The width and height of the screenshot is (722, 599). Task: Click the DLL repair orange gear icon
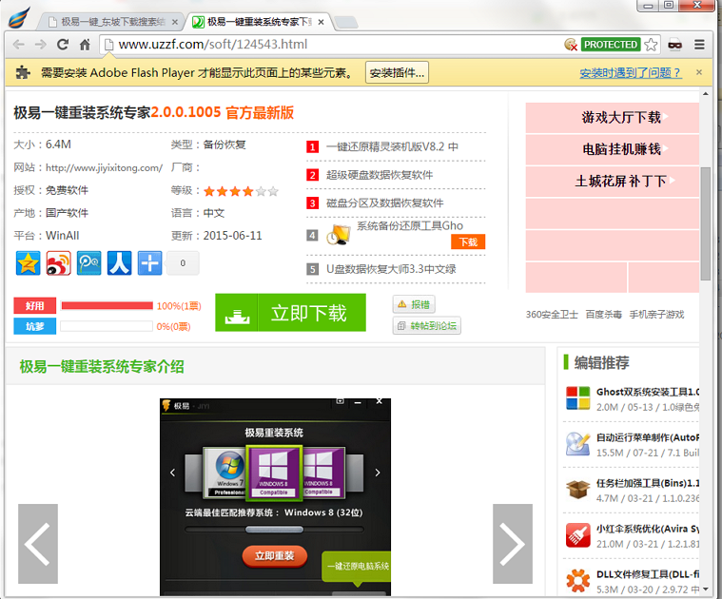point(577,581)
